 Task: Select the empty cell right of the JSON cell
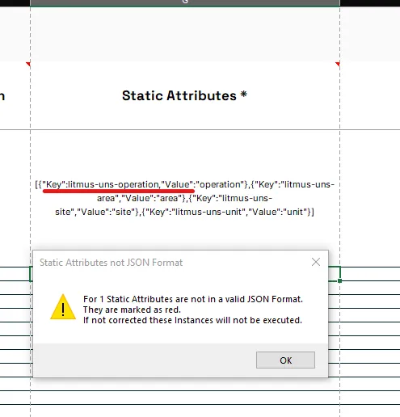pyautogui.click(x=370, y=198)
